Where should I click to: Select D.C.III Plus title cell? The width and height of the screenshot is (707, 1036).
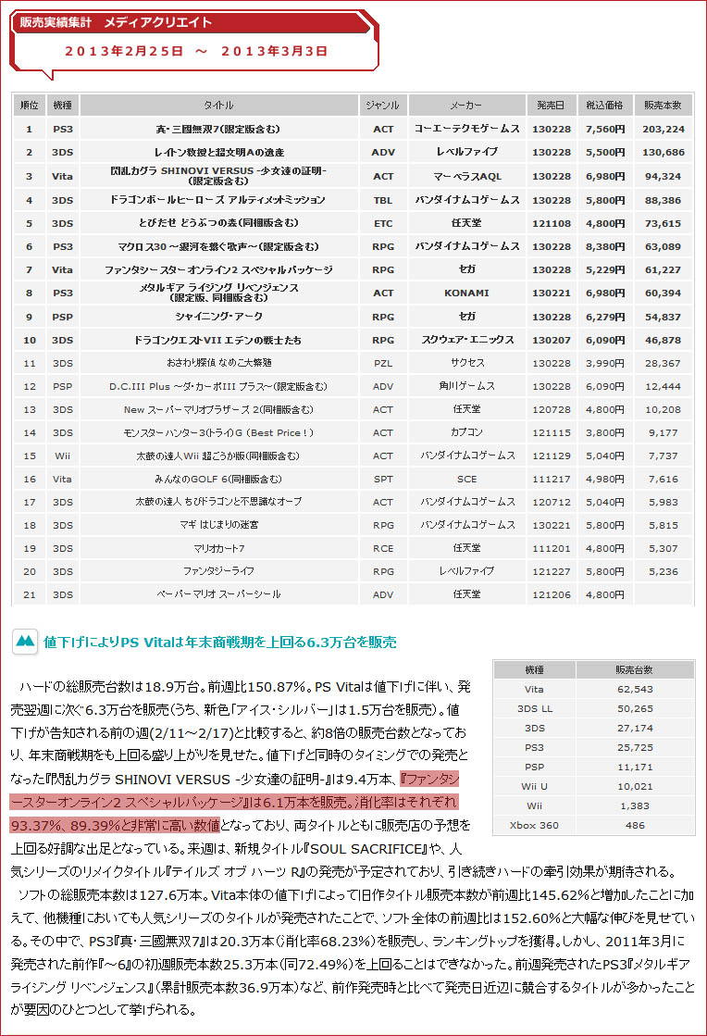pyautogui.click(x=218, y=386)
